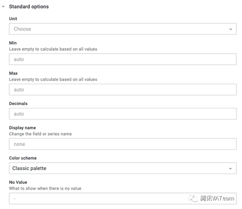The image size is (242, 209).
Task: Click the Min field label
Action: tap(13, 43)
